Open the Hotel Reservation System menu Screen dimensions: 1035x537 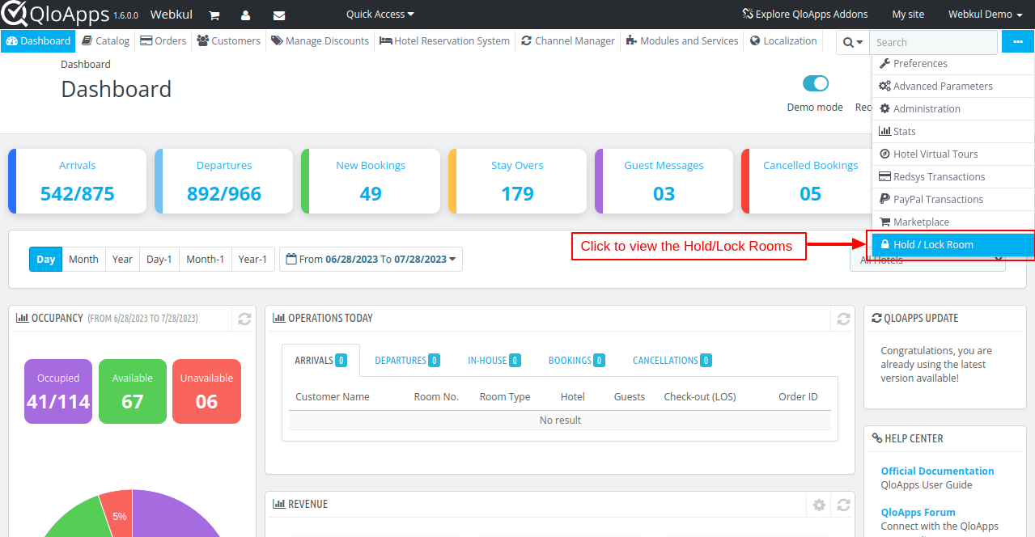click(444, 41)
